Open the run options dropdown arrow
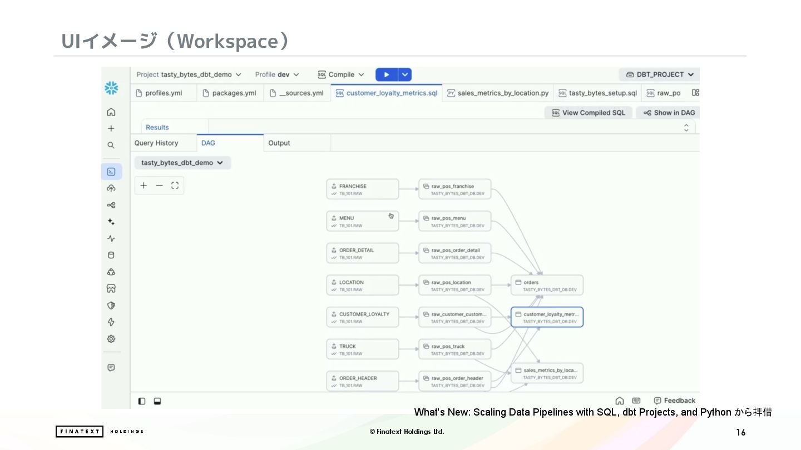Viewport: 801px width, 450px height. (405, 74)
